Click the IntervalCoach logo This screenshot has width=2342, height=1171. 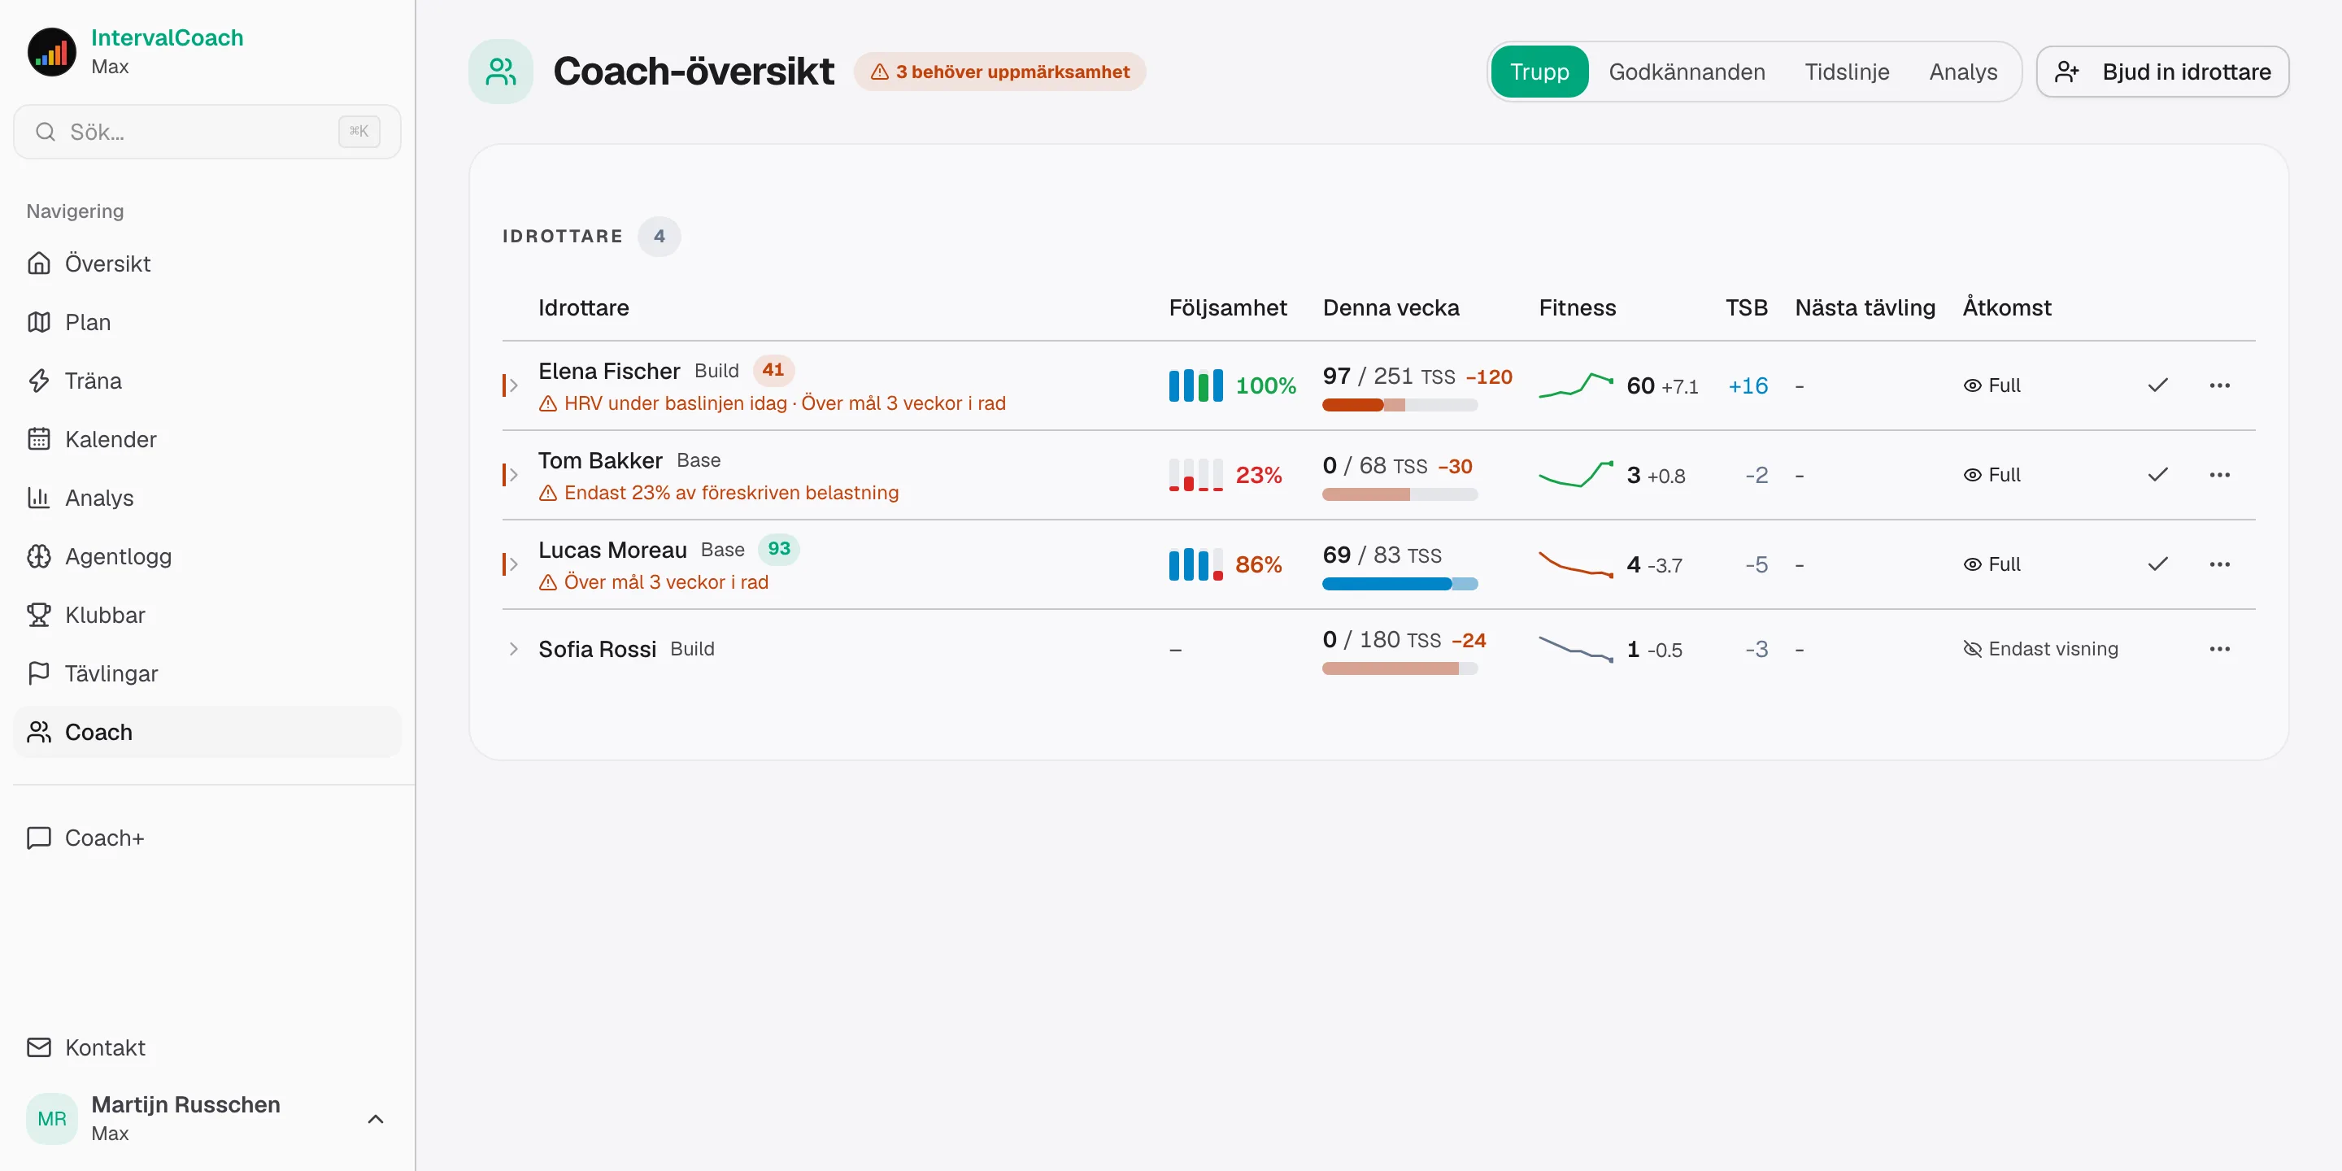point(52,52)
